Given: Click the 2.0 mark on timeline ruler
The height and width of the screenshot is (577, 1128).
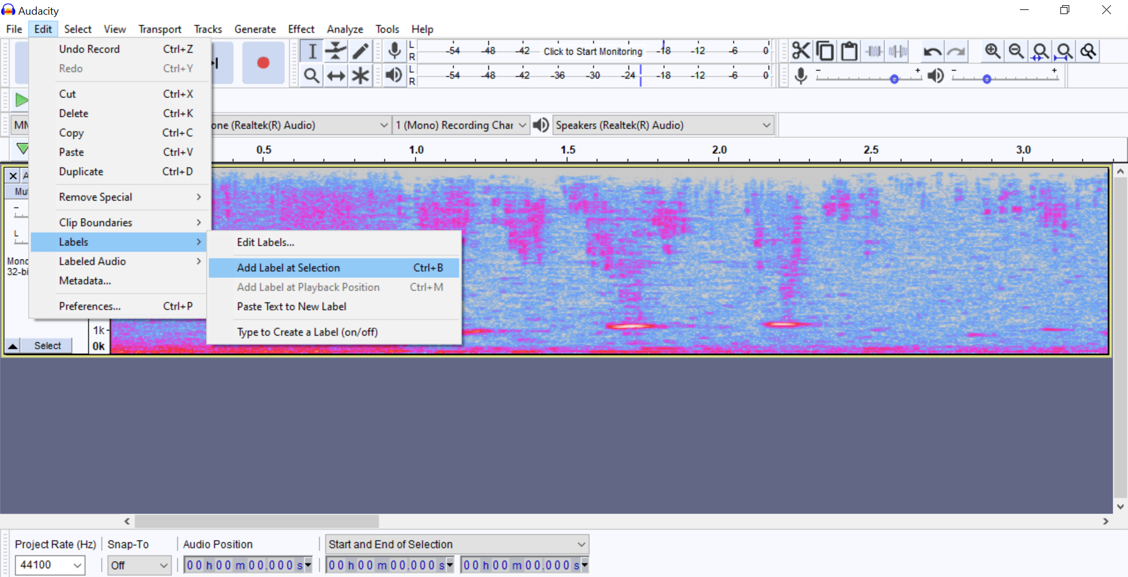Looking at the screenshot, I should pyautogui.click(x=719, y=150).
